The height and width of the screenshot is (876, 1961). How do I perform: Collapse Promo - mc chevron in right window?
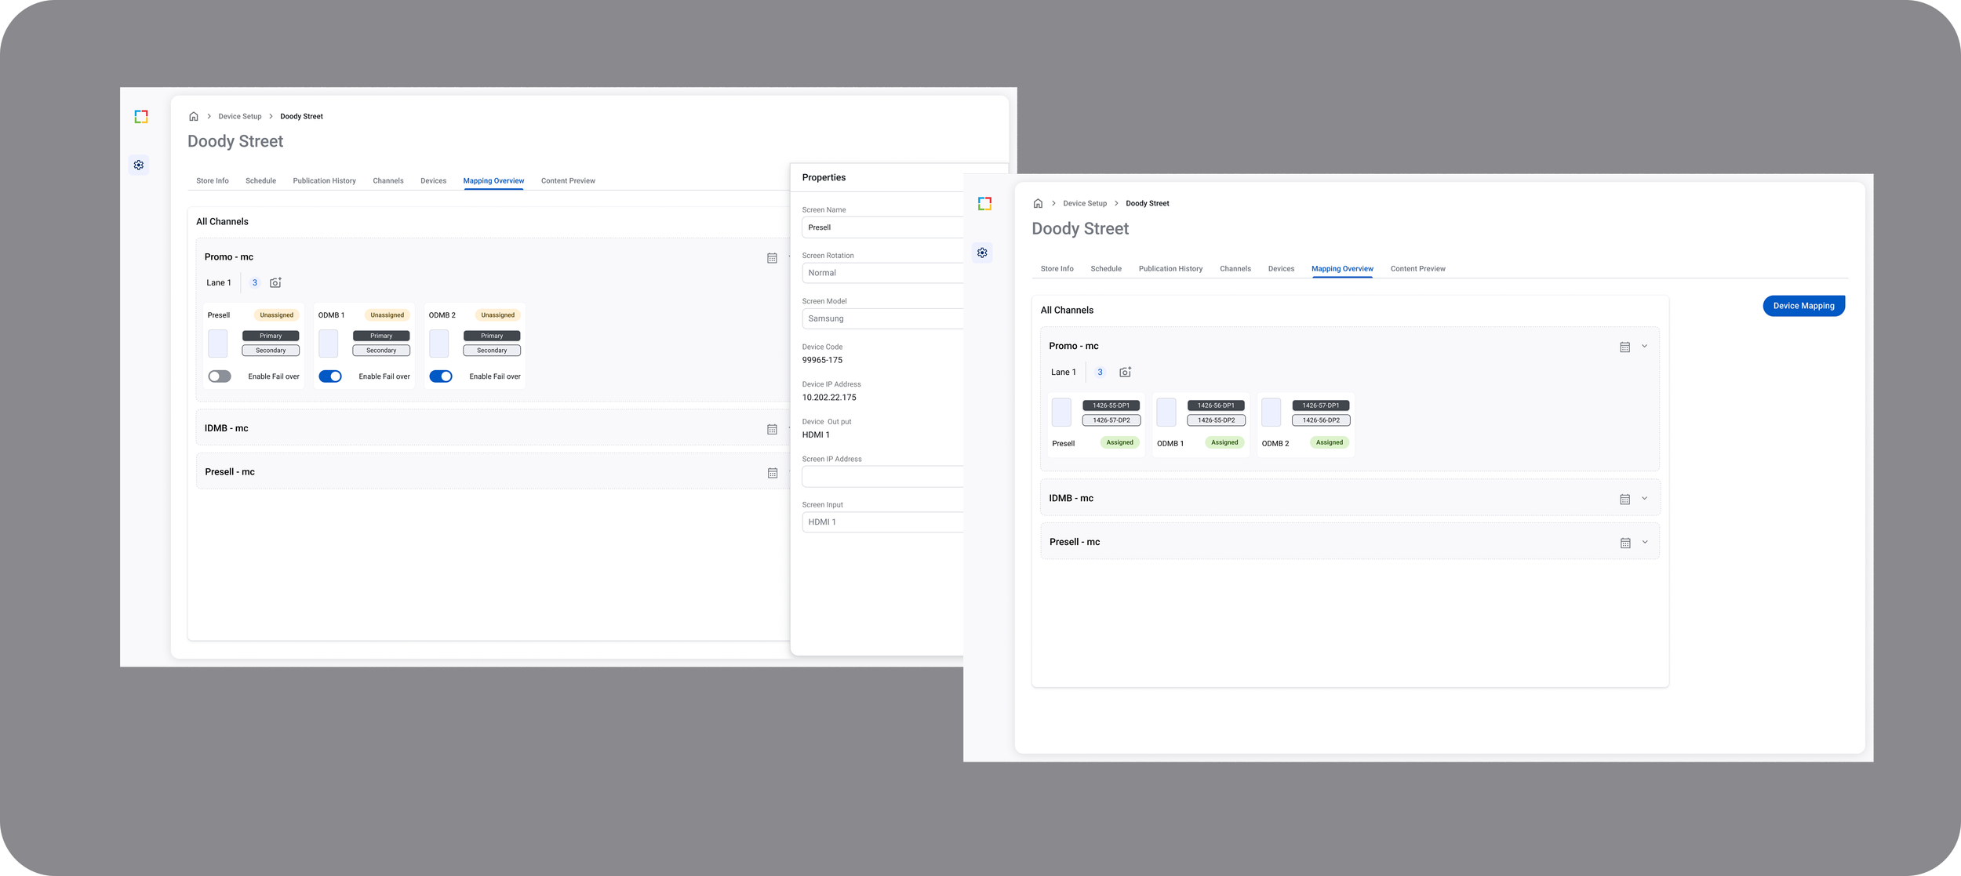coord(1644,346)
